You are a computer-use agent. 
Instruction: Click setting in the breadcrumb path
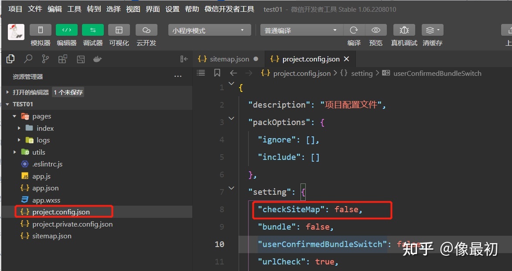coord(362,73)
